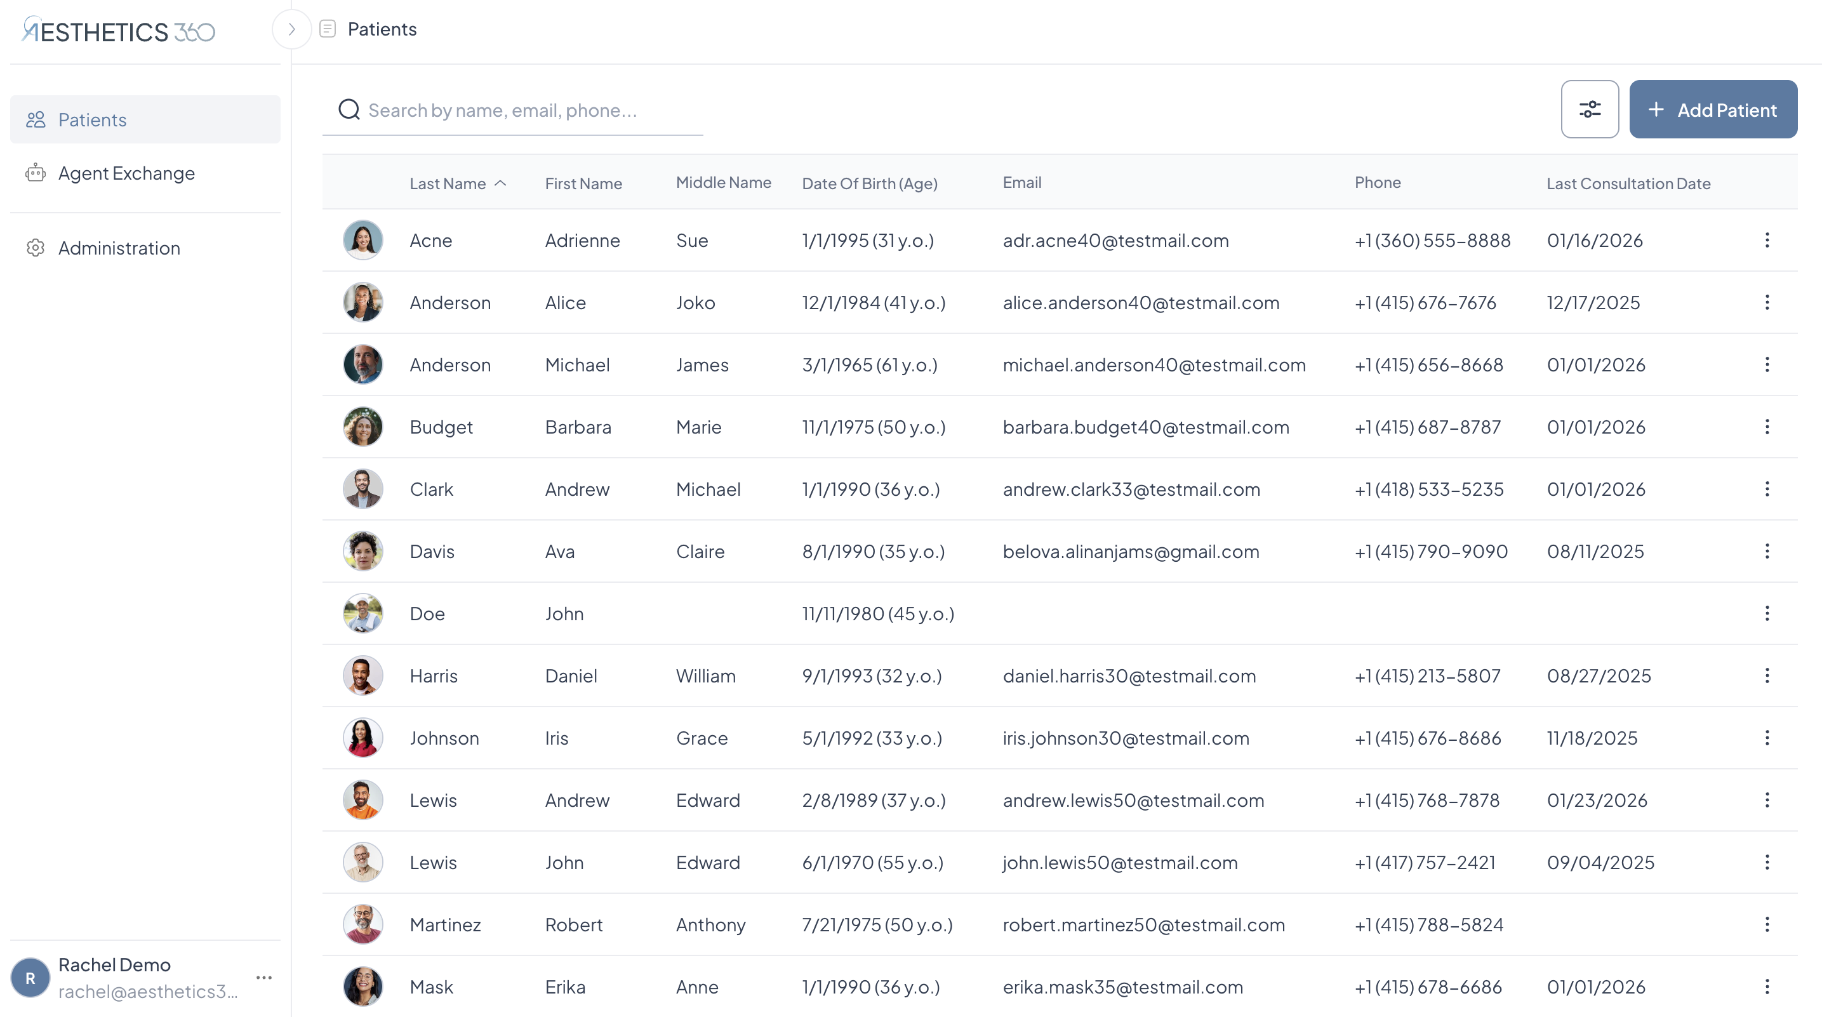Open row options for Robert Martinez
This screenshot has width=1822, height=1017.
(x=1766, y=925)
